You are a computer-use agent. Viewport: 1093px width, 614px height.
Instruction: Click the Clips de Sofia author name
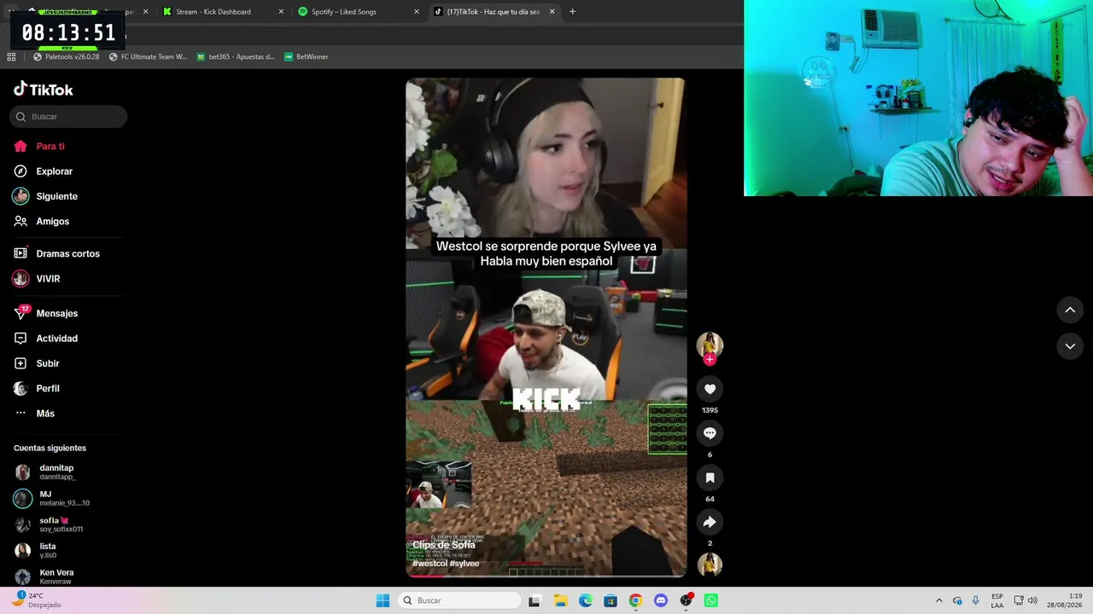(444, 545)
